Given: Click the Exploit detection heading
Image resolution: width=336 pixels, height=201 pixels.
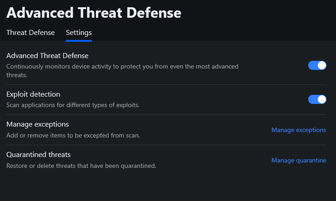Looking at the screenshot, I should (33, 94).
